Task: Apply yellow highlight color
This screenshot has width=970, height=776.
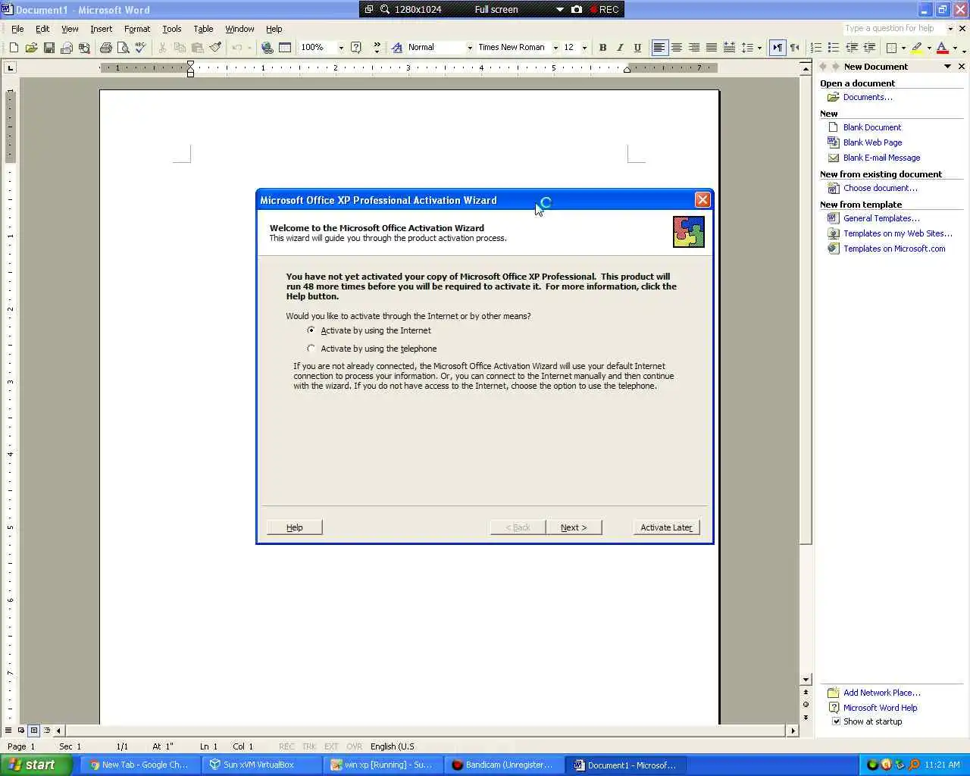Action: [x=917, y=47]
